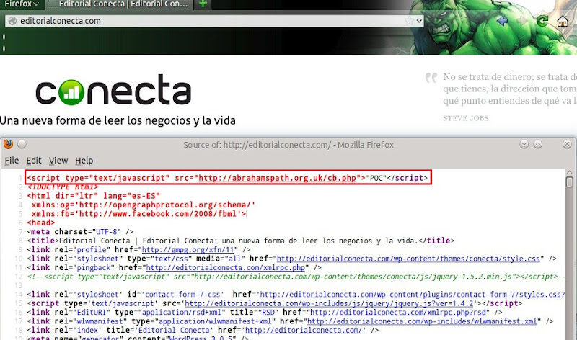Open the contact-form-7 styles.css link
This screenshot has width=577, height=340.
pos(413,295)
